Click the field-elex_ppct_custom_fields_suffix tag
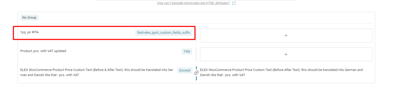The height and width of the screenshot is (97, 393). [164, 33]
